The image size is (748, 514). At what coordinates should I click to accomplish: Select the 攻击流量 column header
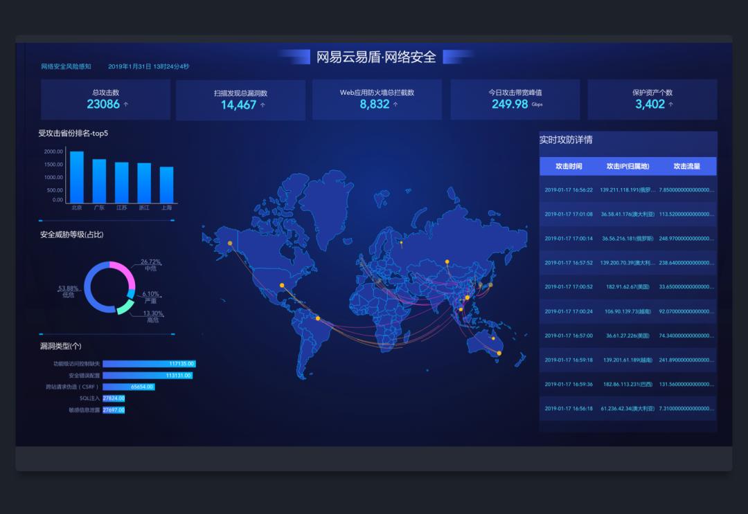tap(686, 166)
